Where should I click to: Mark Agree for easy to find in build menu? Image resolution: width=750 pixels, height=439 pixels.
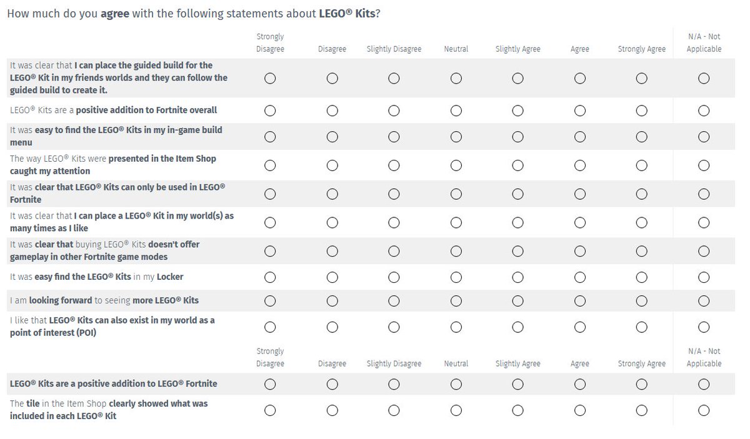click(579, 137)
